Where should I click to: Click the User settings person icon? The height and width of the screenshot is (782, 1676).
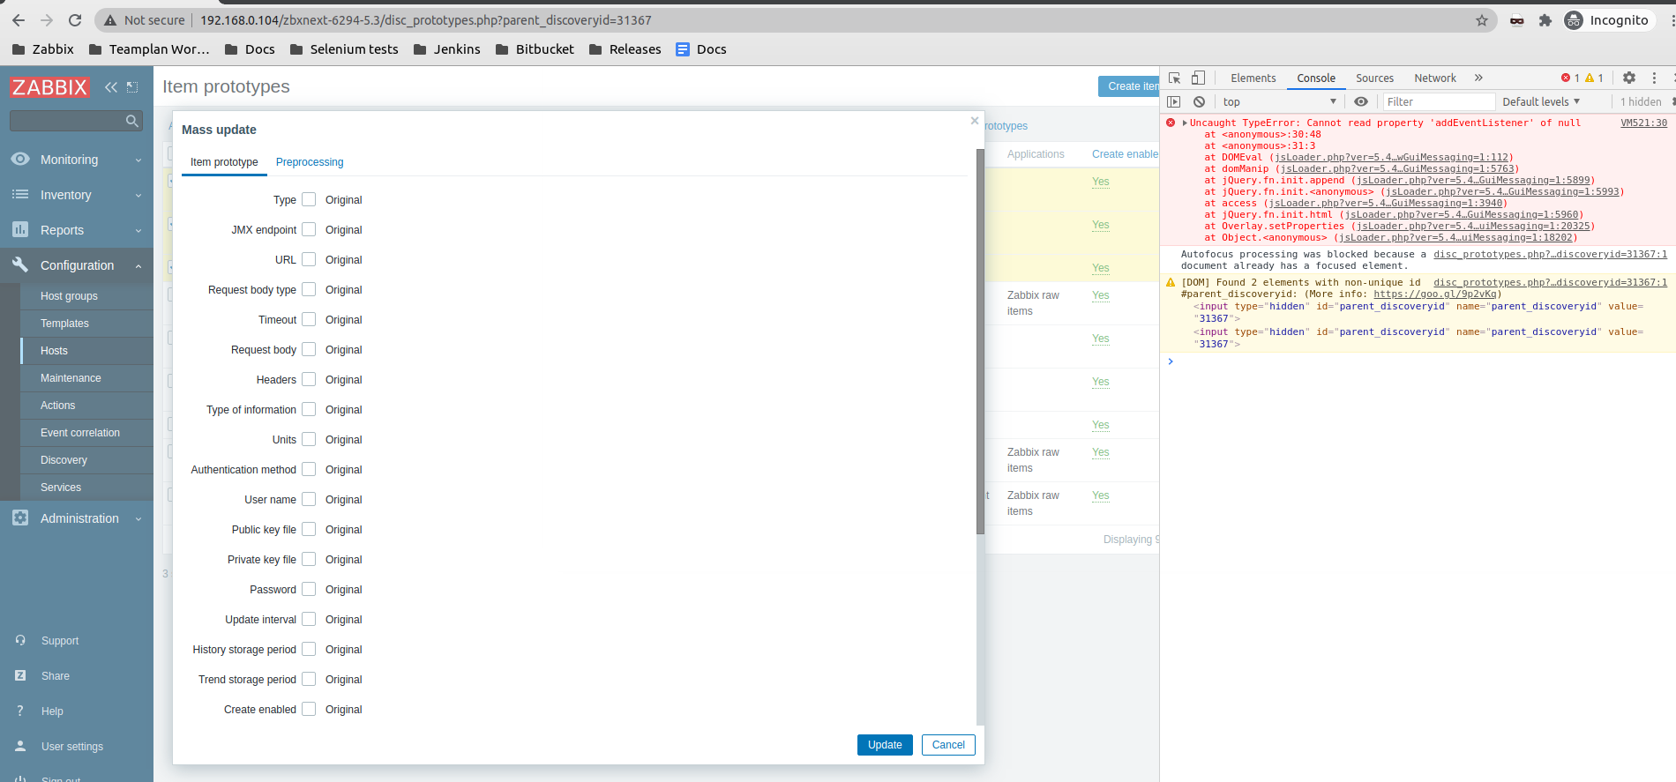click(20, 746)
